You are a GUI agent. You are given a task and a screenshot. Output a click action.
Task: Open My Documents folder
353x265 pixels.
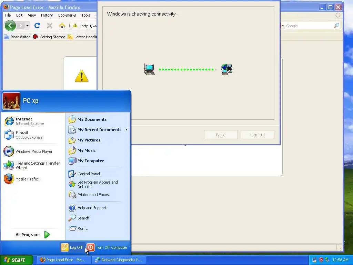tap(98, 119)
